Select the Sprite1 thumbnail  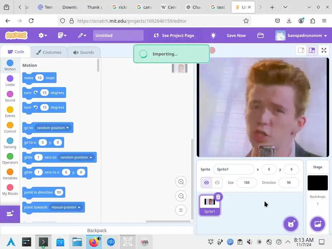[x=209, y=205]
